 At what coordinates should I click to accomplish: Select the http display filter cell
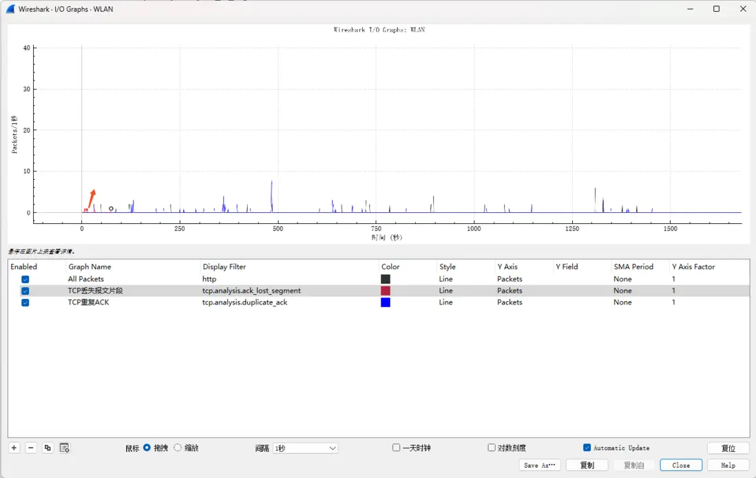click(x=209, y=279)
